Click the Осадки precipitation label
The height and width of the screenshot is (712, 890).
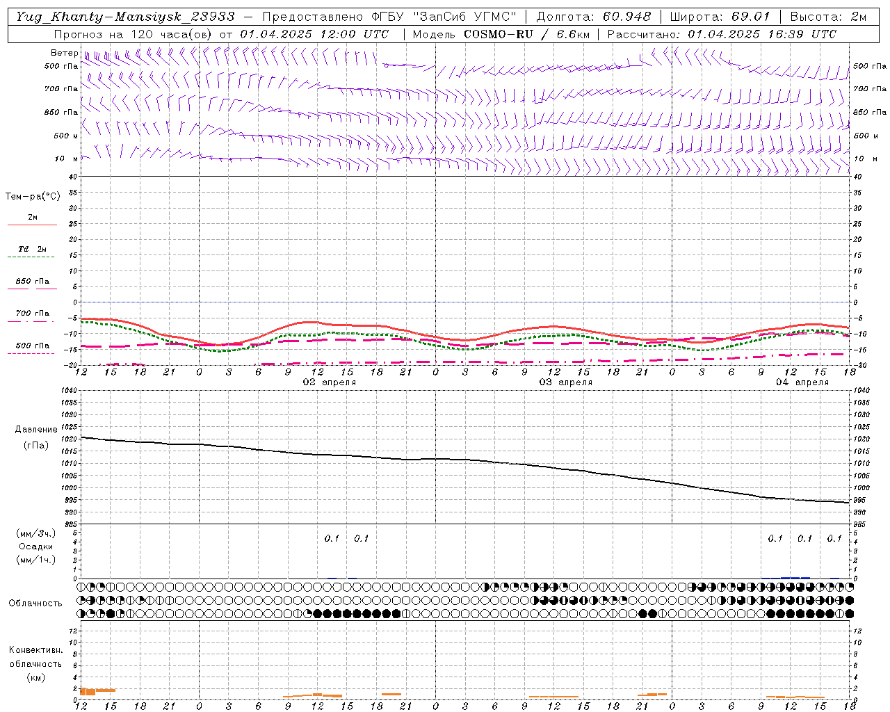[x=36, y=547]
